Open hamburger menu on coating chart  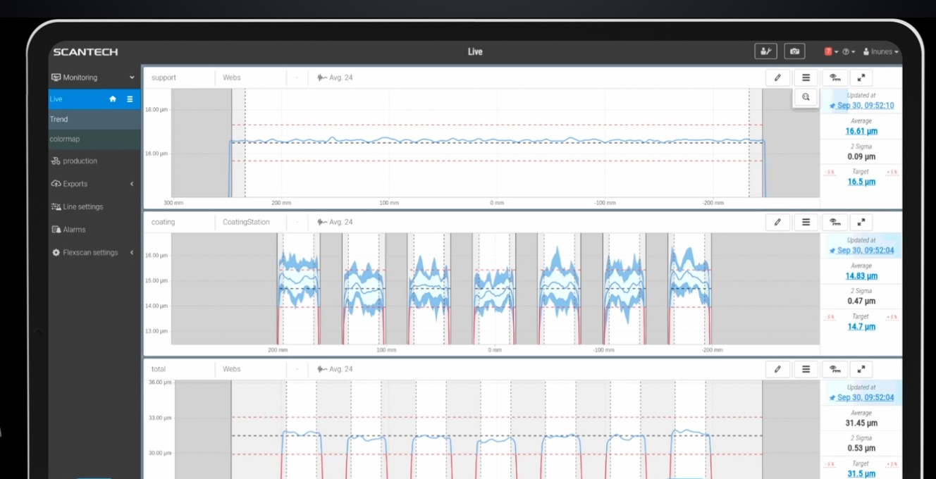click(x=806, y=222)
